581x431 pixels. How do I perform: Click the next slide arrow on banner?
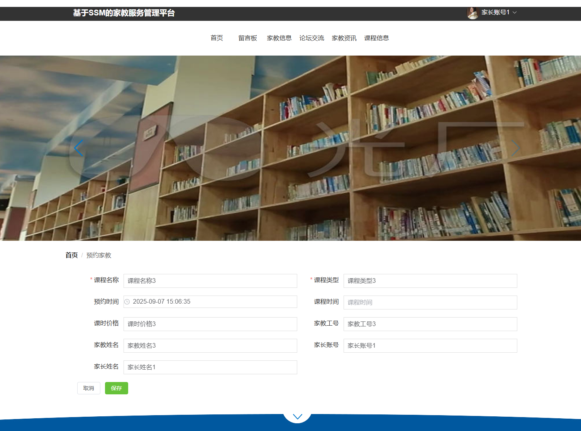pos(516,148)
